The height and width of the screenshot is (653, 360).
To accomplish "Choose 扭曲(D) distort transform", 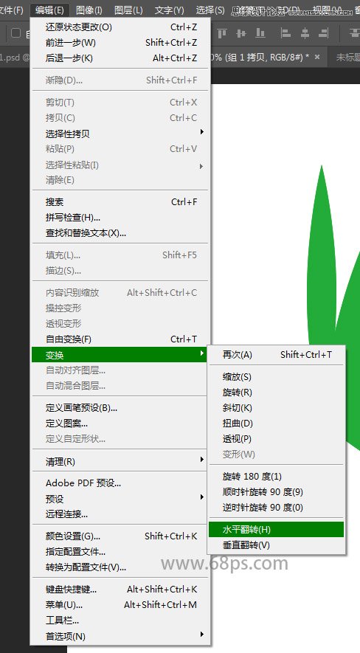I will (x=277, y=424).
